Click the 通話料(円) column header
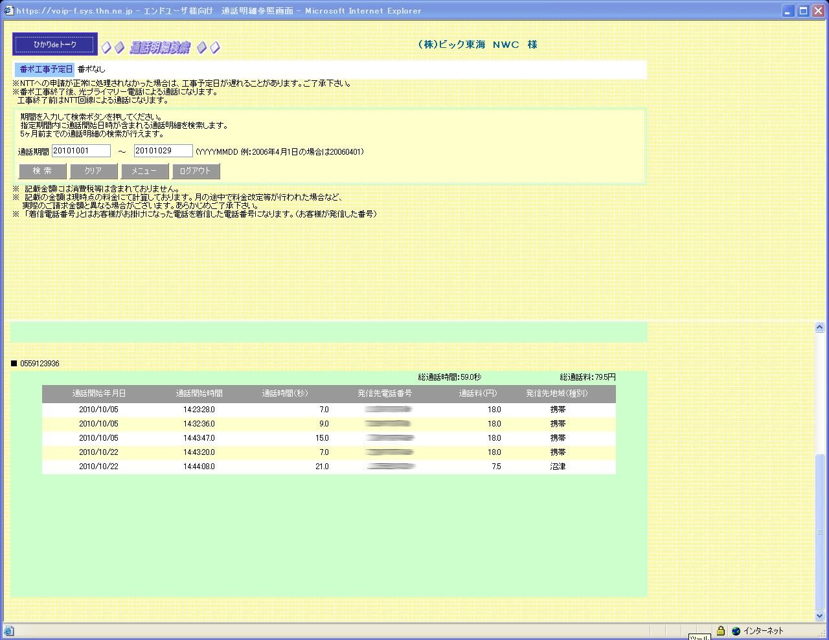Image resolution: width=829 pixels, height=640 pixels. (x=478, y=393)
